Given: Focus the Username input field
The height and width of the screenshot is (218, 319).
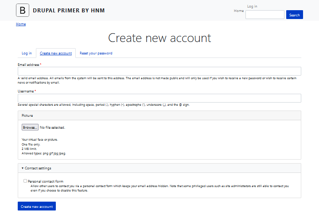Looking at the screenshot, I should [159, 98].
